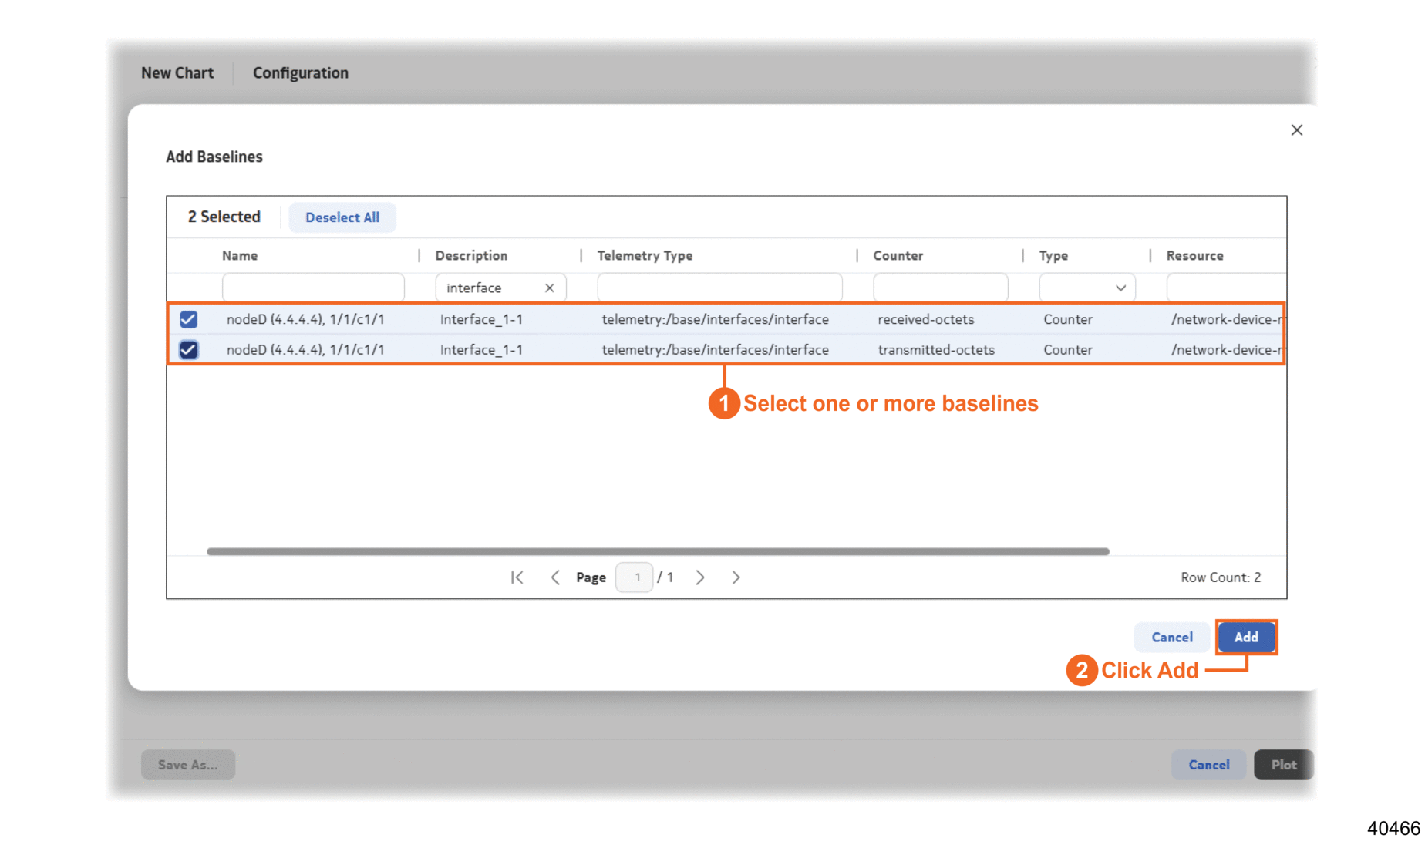Viewport: 1425px width, 845px height.
Task: Click the Plot button
Action: (1283, 765)
